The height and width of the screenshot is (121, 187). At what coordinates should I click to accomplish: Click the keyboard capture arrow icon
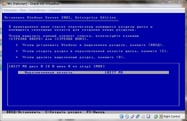pyautogui.click(x=161, y=116)
